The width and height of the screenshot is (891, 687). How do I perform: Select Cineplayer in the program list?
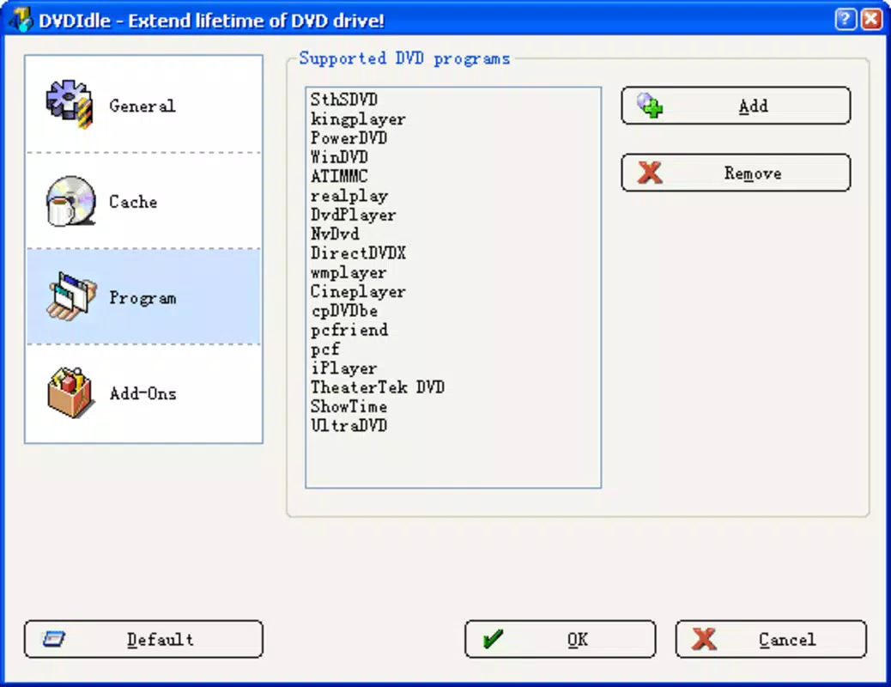tap(358, 291)
